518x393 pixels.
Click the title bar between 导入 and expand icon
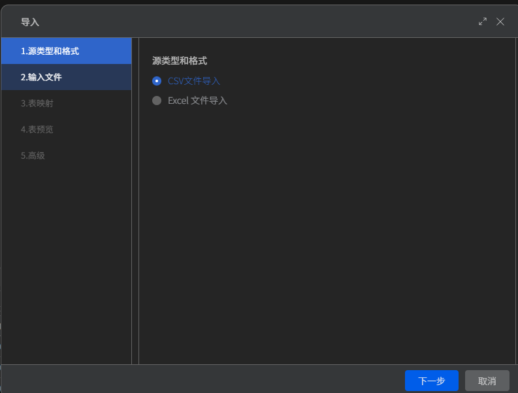[257, 22]
